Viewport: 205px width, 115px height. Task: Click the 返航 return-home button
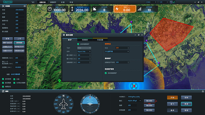[x=186, y=98]
